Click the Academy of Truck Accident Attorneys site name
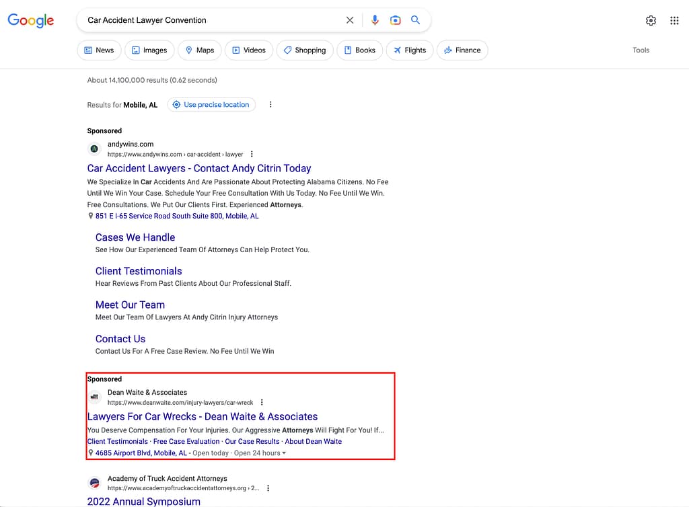This screenshot has width=689, height=507. pos(168,479)
